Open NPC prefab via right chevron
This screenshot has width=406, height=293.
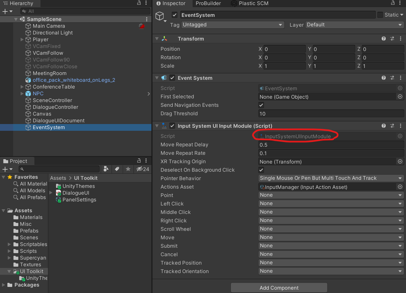coord(149,94)
